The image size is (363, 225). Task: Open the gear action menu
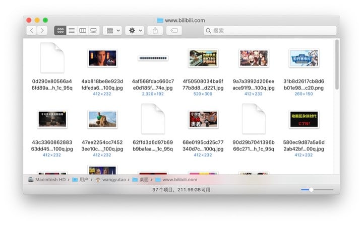tap(135, 31)
